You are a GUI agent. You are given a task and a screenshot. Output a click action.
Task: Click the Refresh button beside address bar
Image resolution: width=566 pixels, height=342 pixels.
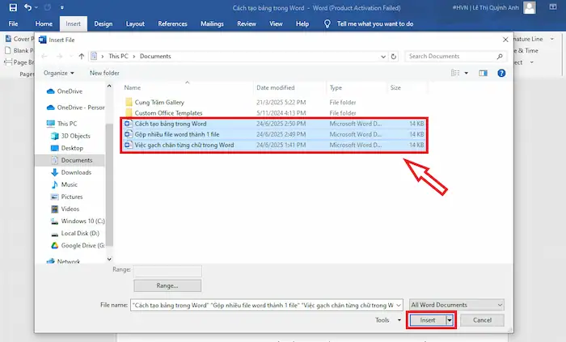coord(394,56)
